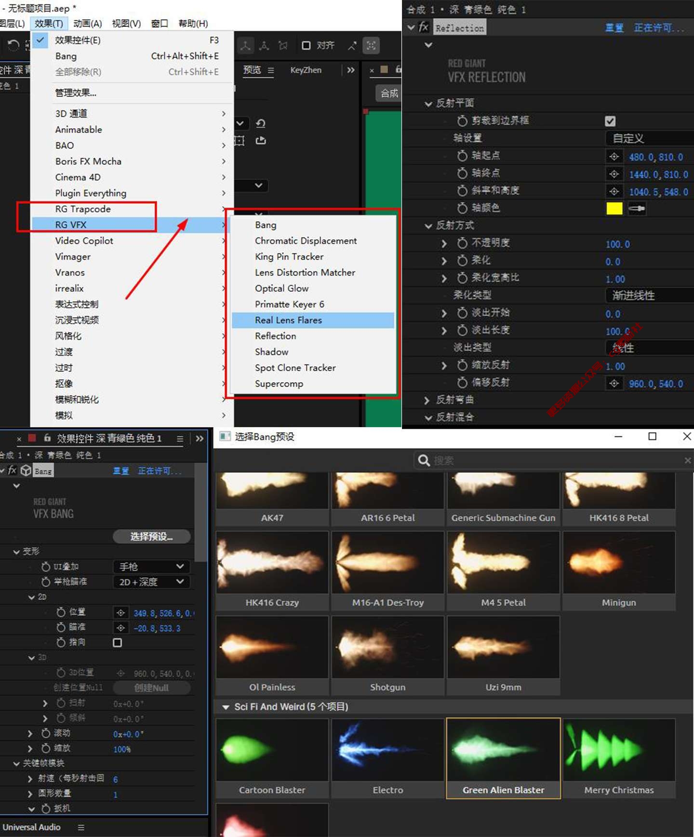Select the Minigun preset thumbnail
The height and width of the screenshot is (837, 694).
619,571
